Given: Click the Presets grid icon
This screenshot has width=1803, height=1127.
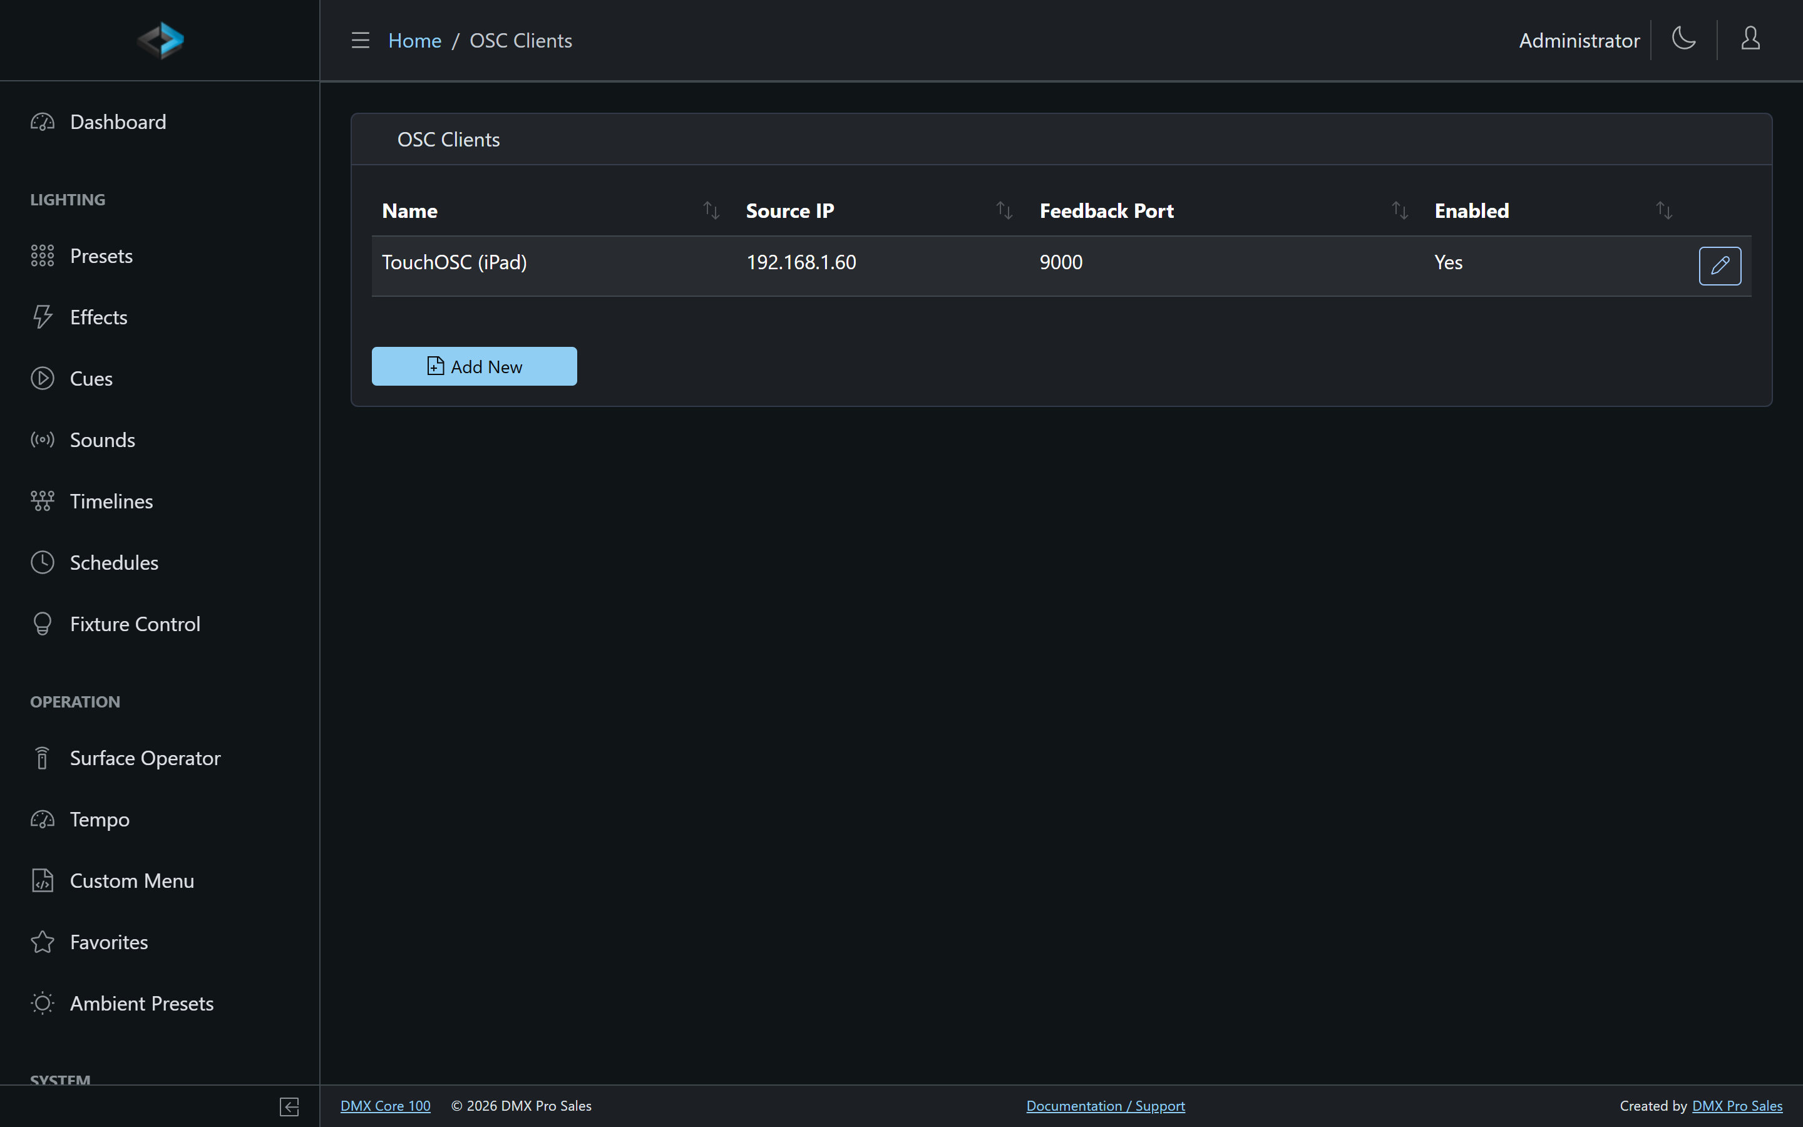Looking at the screenshot, I should 43,255.
